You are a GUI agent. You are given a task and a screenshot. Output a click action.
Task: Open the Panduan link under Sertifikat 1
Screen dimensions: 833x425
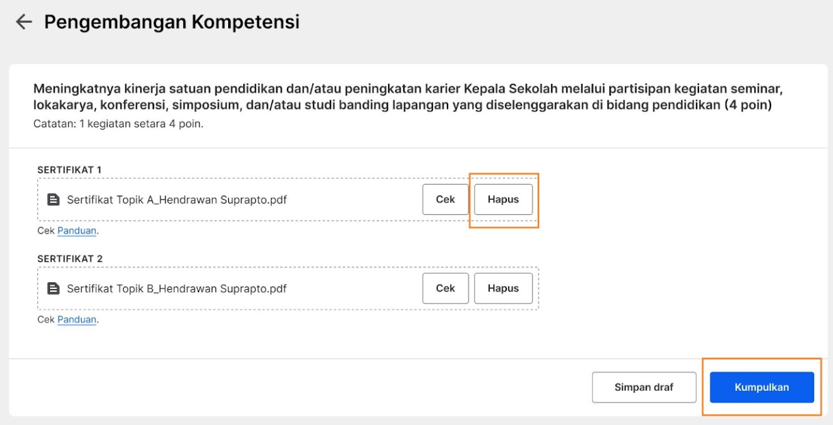77,231
